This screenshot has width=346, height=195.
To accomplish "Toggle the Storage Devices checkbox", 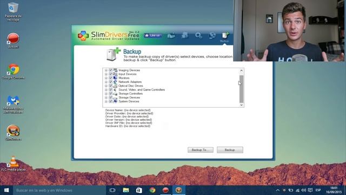I will pos(111,97).
